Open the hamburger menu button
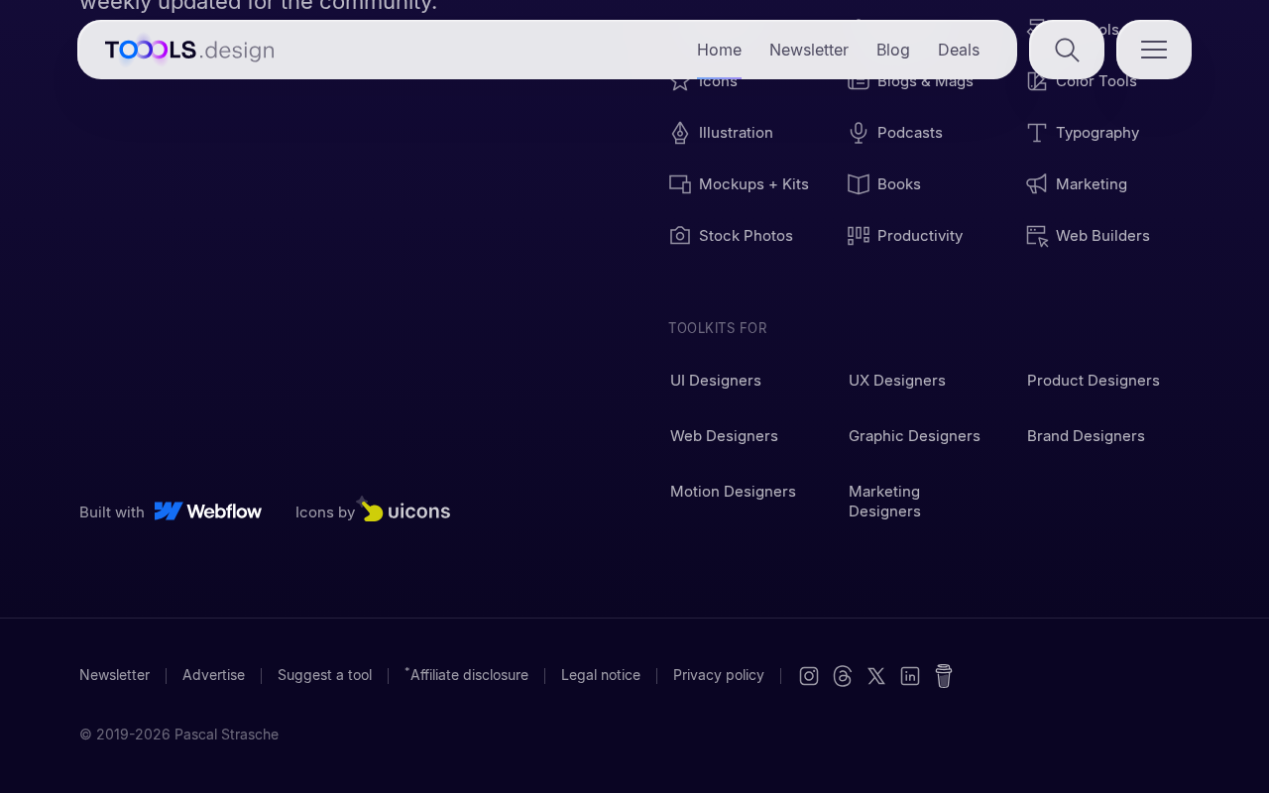 1154,50
